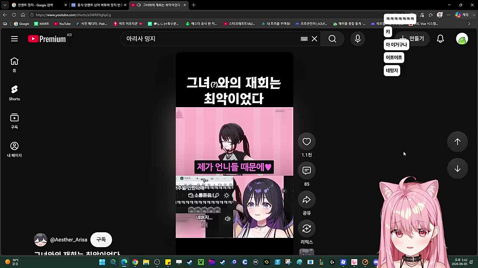Open Microsoft Edge from the taskbar
The height and width of the screenshot is (268, 478).
click(124, 262)
